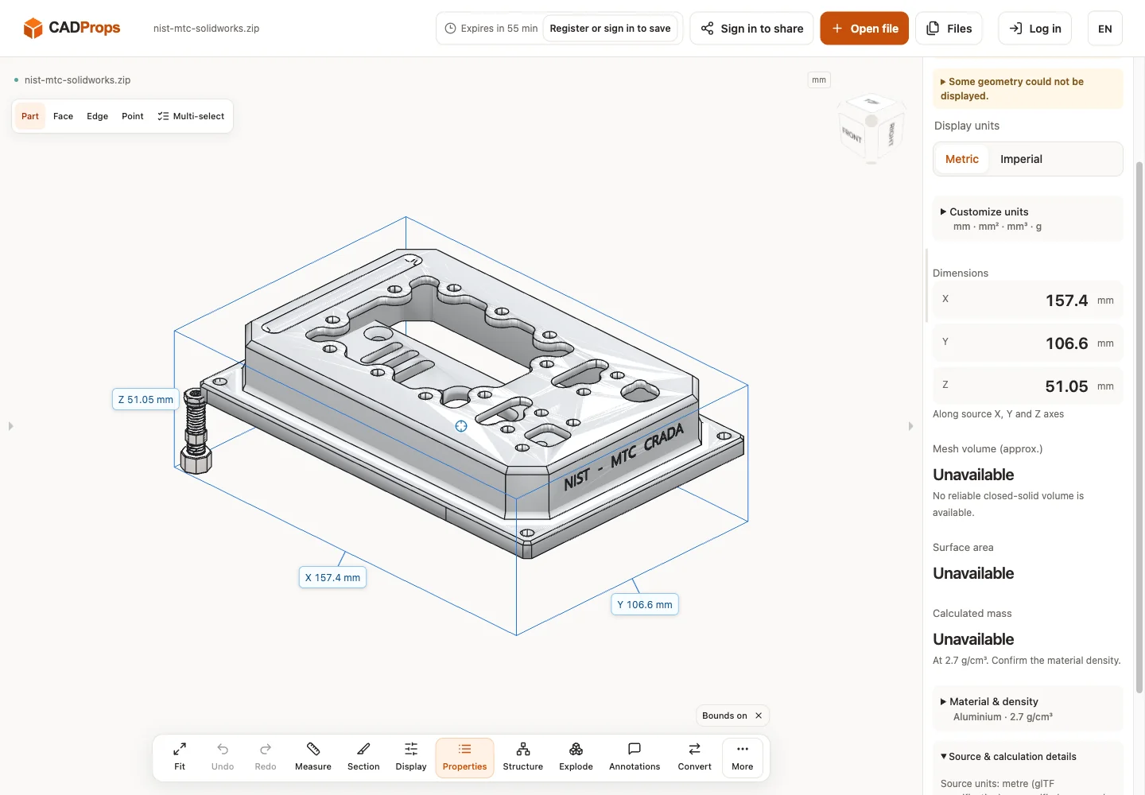Click the Undo tool

(x=223, y=758)
